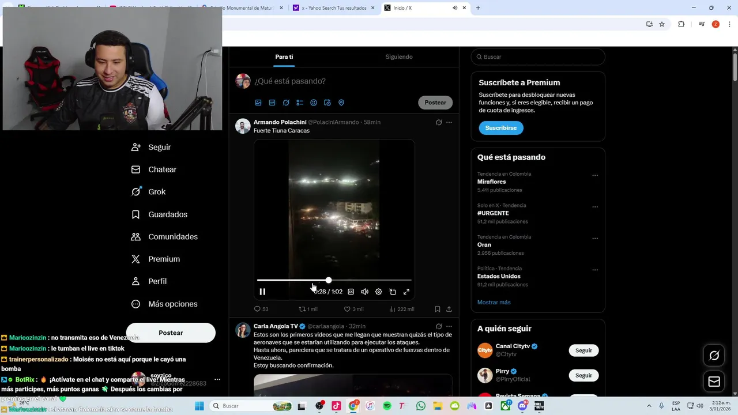This screenshot has width=738, height=415.
Task: Click Grok icon on Armando Polachini's post
Action: pyautogui.click(x=439, y=122)
